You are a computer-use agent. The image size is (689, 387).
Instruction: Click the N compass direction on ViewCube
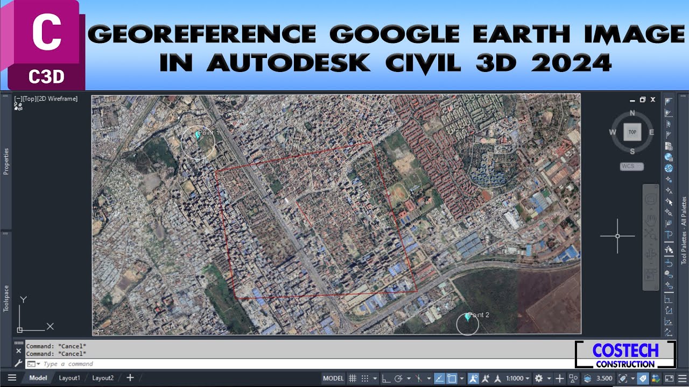click(x=632, y=113)
